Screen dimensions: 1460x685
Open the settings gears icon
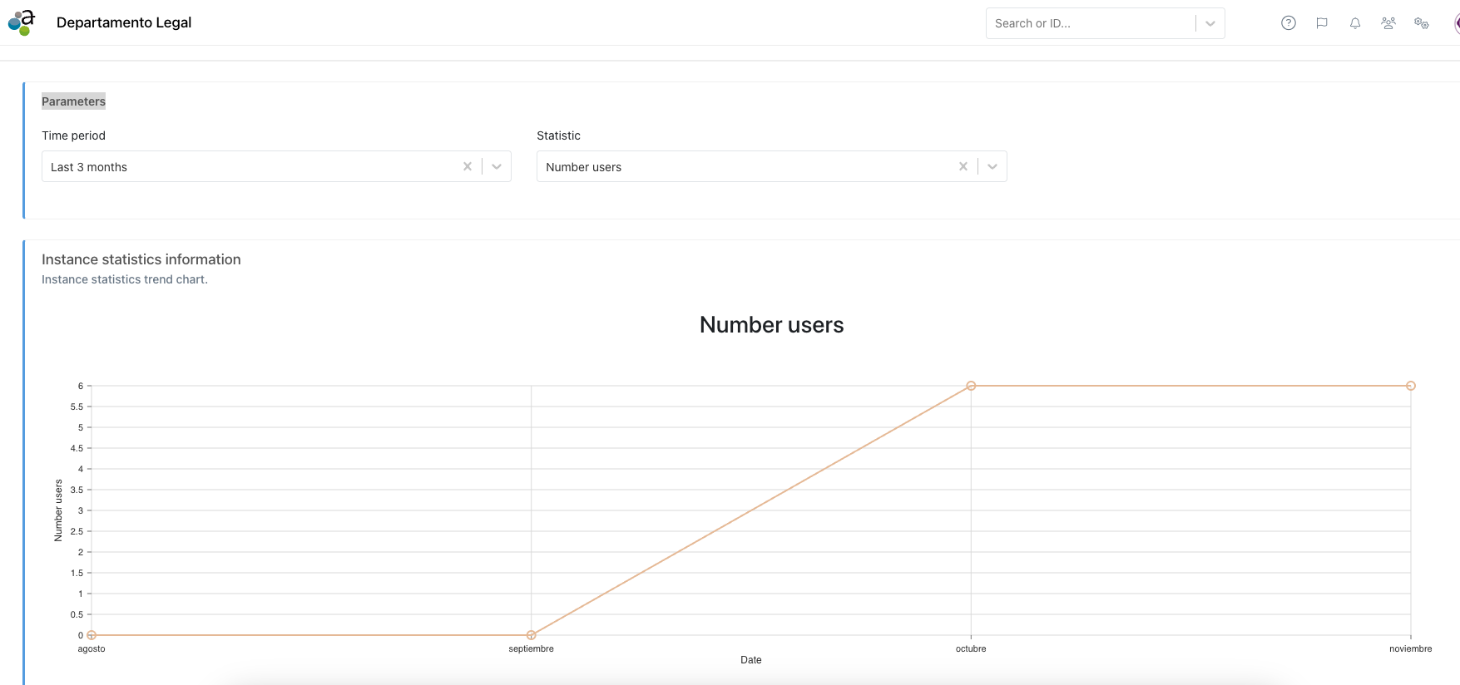pyautogui.click(x=1421, y=23)
